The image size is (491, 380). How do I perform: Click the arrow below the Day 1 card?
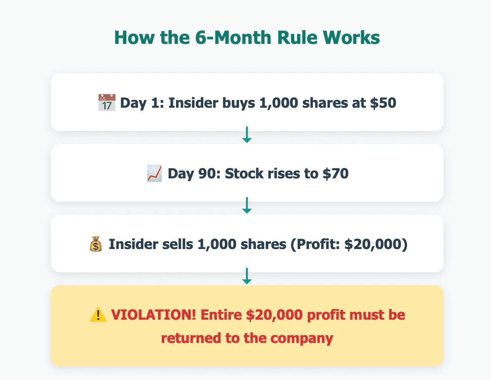click(247, 135)
